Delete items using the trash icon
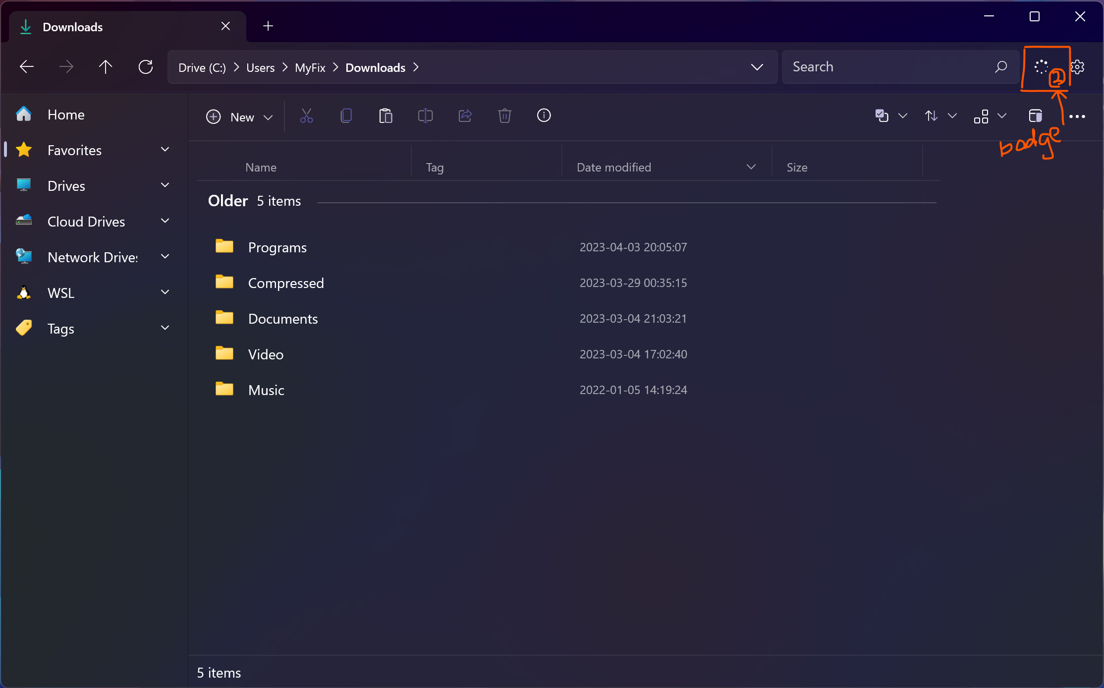 (x=504, y=115)
